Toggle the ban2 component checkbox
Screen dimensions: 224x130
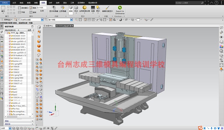coord(10,92)
